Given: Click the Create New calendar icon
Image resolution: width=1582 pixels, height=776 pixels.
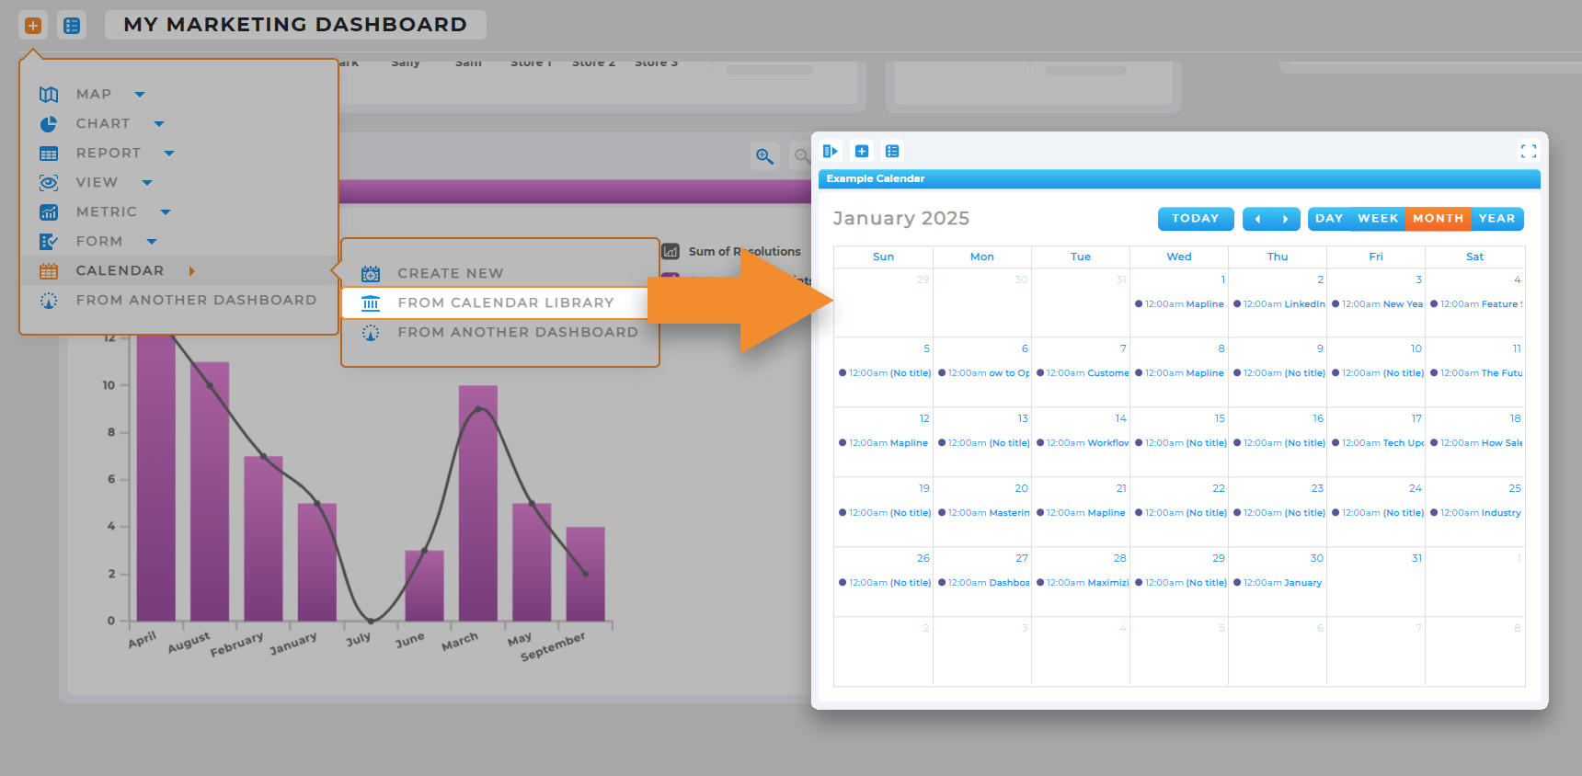Looking at the screenshot, I should 371,274.
